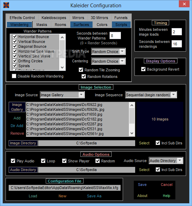Click the Kaleider app icon in title bar

click(6, 5)
